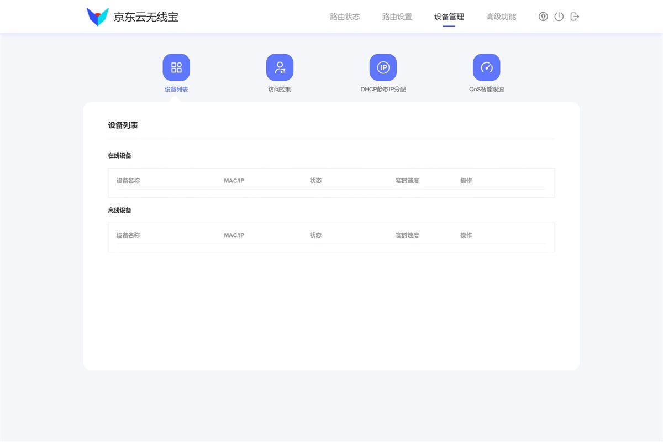Click the MAC/IP column header in online devices
The height and width of the screenshot is (442, 663).
(x=233, y=180)
